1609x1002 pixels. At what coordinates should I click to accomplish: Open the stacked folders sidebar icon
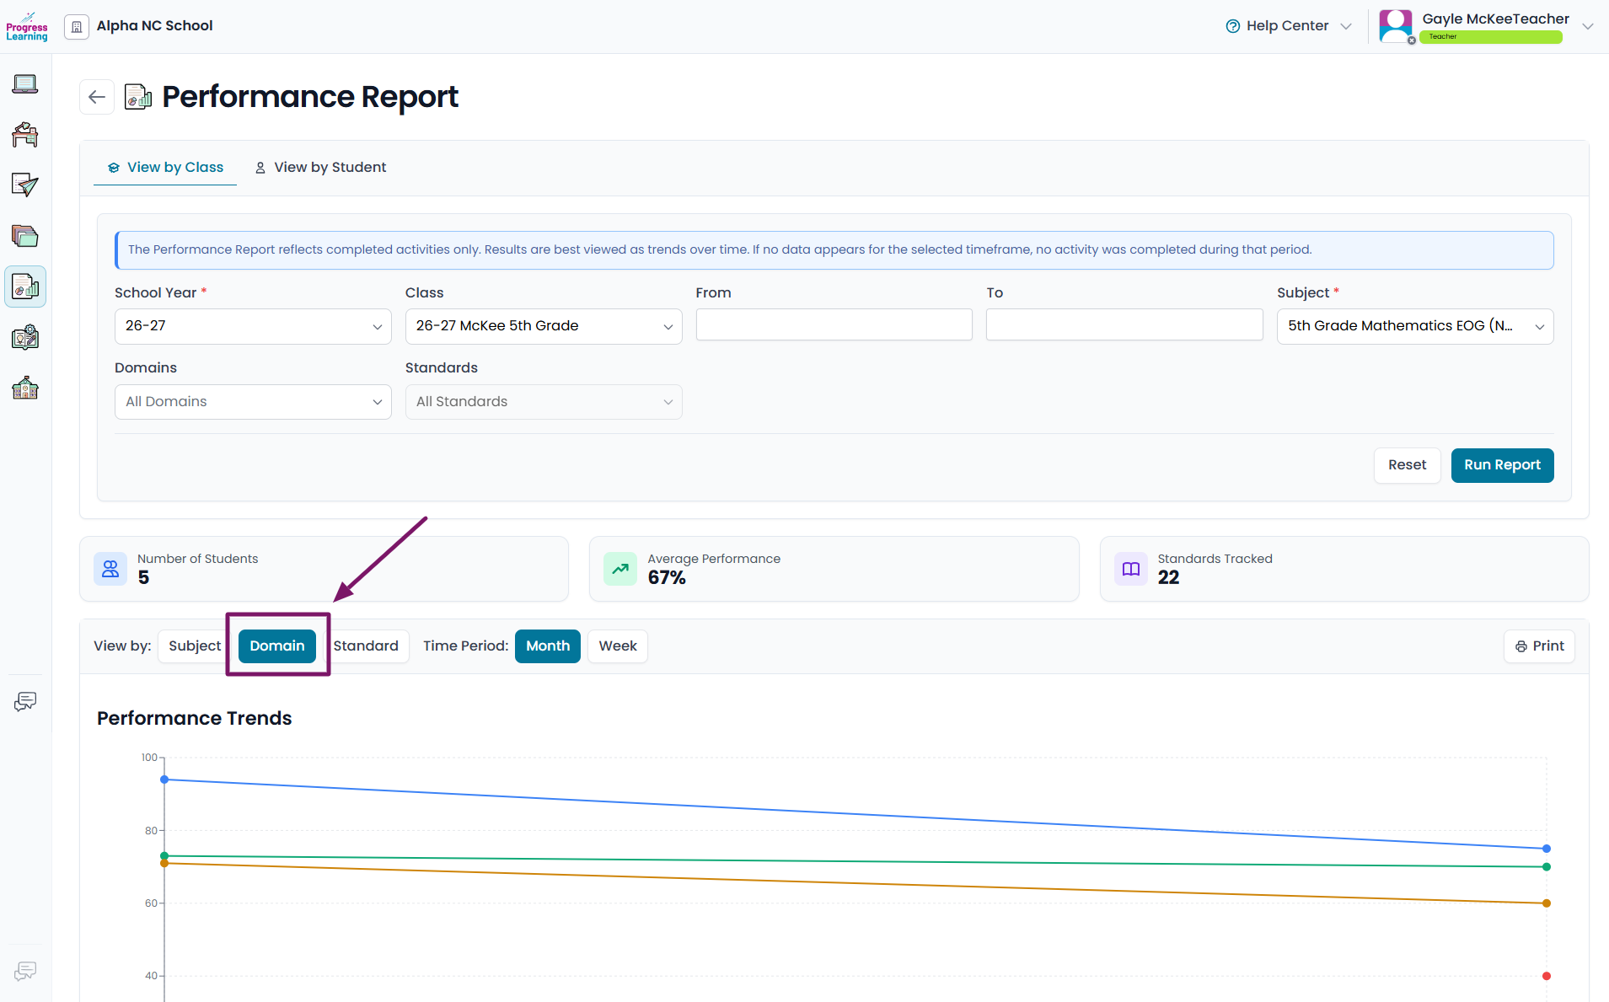tap(25, 236)
